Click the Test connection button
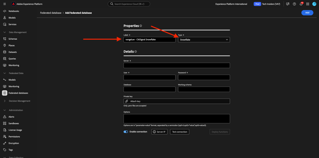 coord(179,132)
